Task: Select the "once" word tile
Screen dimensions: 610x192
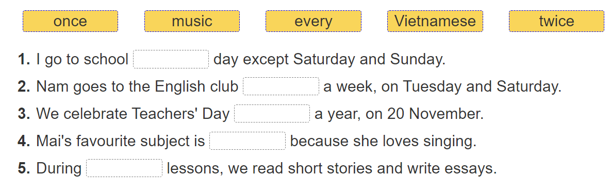Action: coord(70,21)
